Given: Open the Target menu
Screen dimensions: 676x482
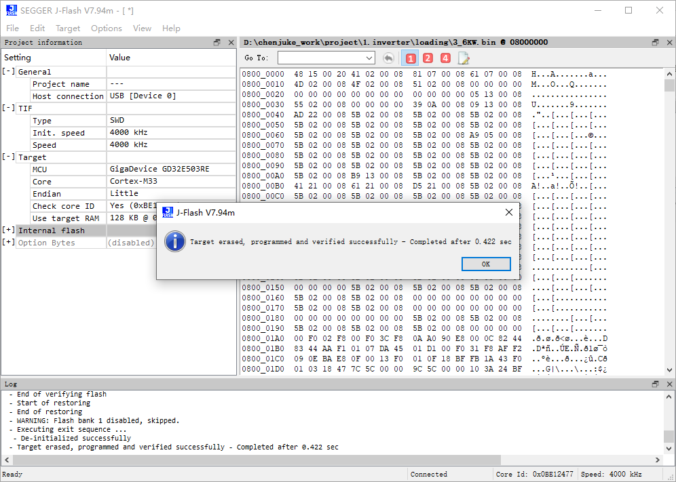Looking at the screenshot, I should point(68,28).
